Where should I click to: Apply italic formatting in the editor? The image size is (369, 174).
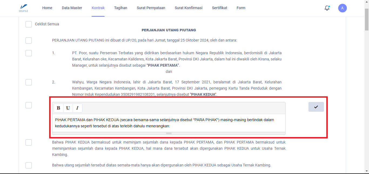(x=77, y=108)
